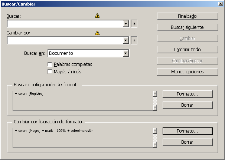Click the scroll down arrow in Buscar formato box
Image resolution: width=225 pixels, height=160 pixels.
point(155,108)
